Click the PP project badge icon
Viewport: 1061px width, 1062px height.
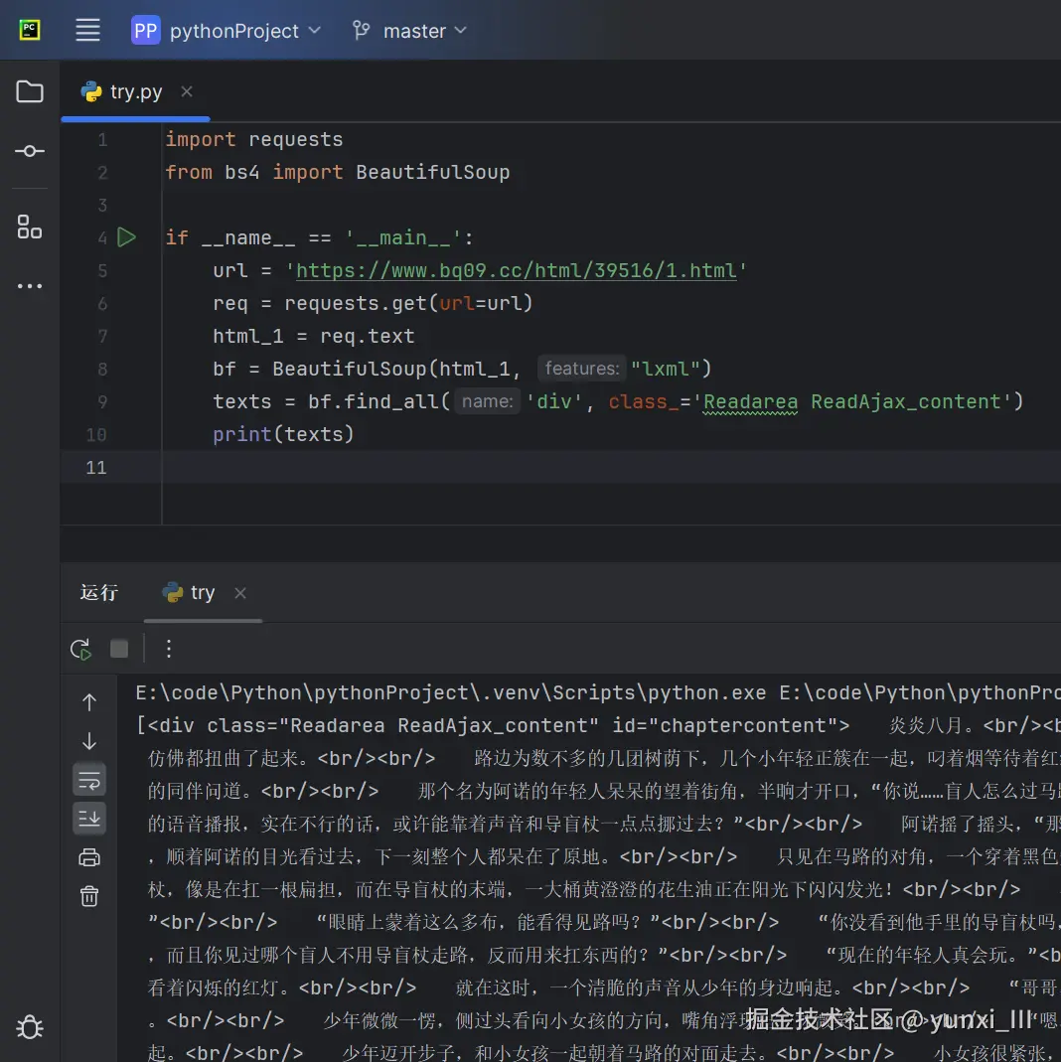pos(146,31)
